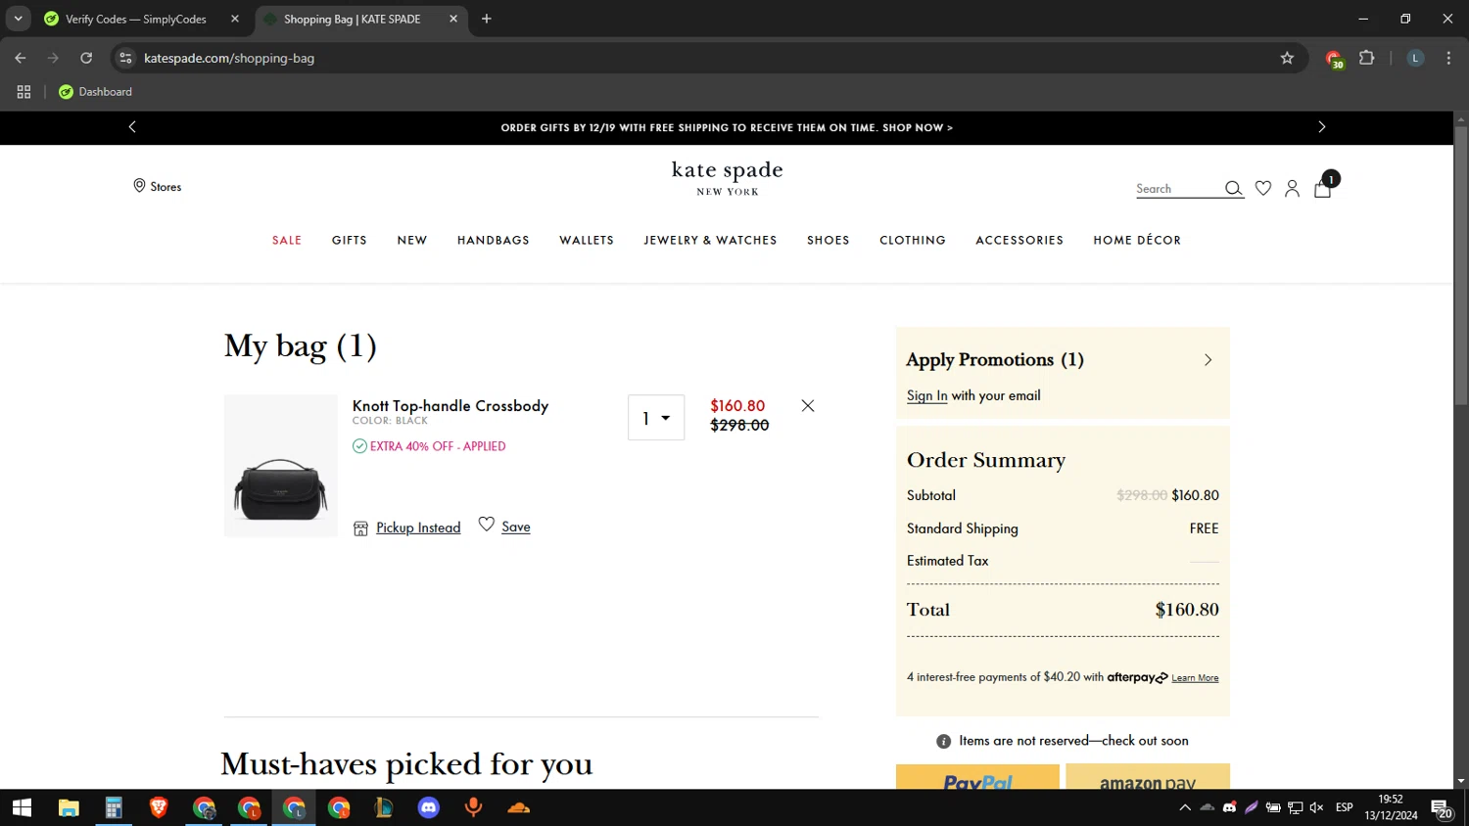Open the bookmarks apps grid icon
The height and width of the screenshot is (826, 1469).
click(x=24, y=92)
